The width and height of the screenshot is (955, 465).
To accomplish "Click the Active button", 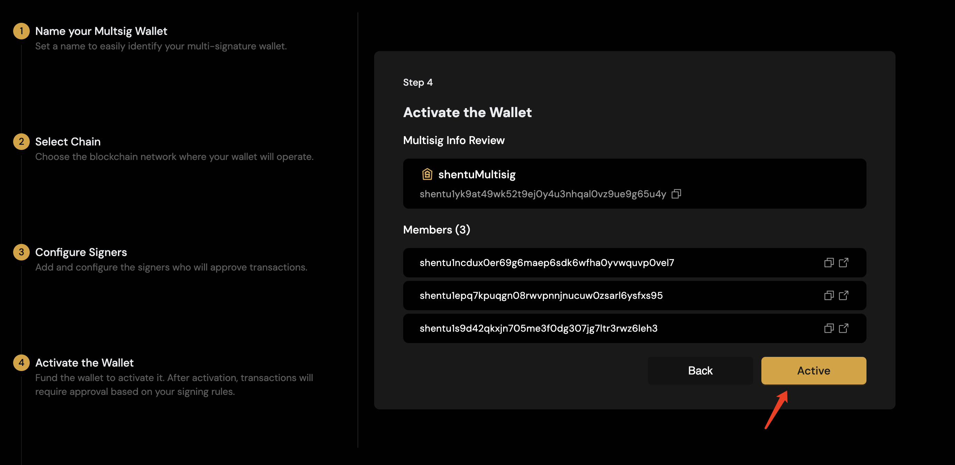I will 814,371.
